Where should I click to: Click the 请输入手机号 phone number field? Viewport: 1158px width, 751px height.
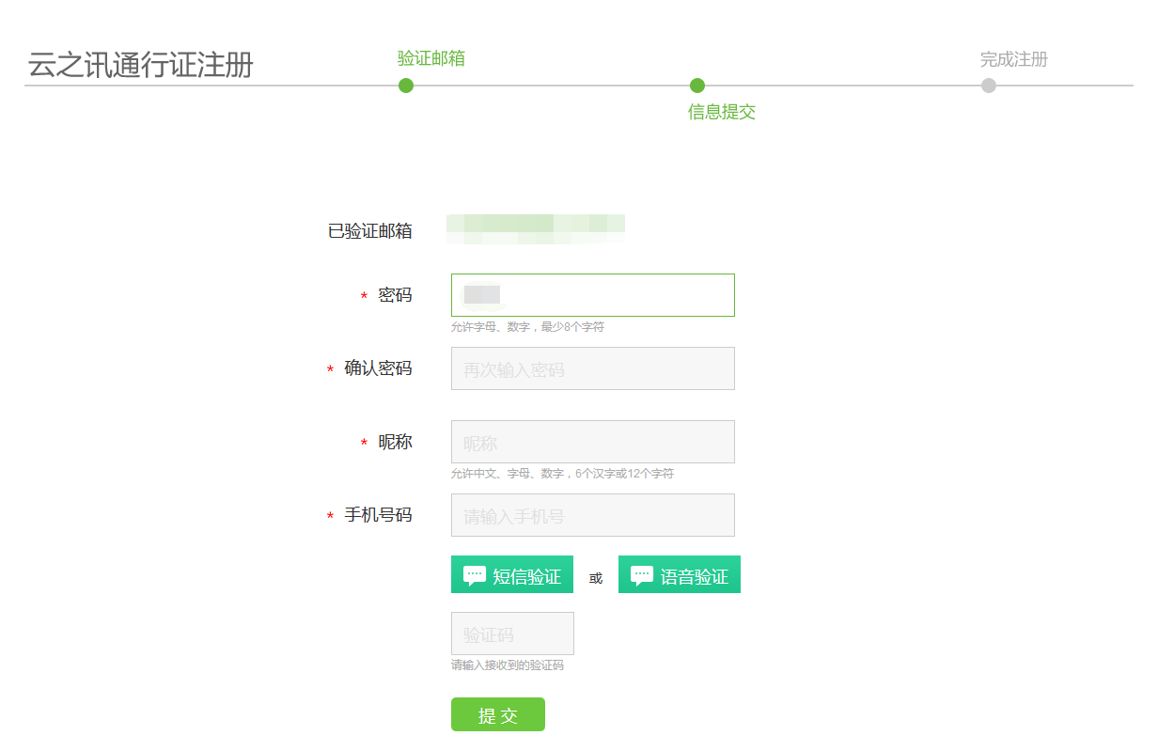[593, 515]
